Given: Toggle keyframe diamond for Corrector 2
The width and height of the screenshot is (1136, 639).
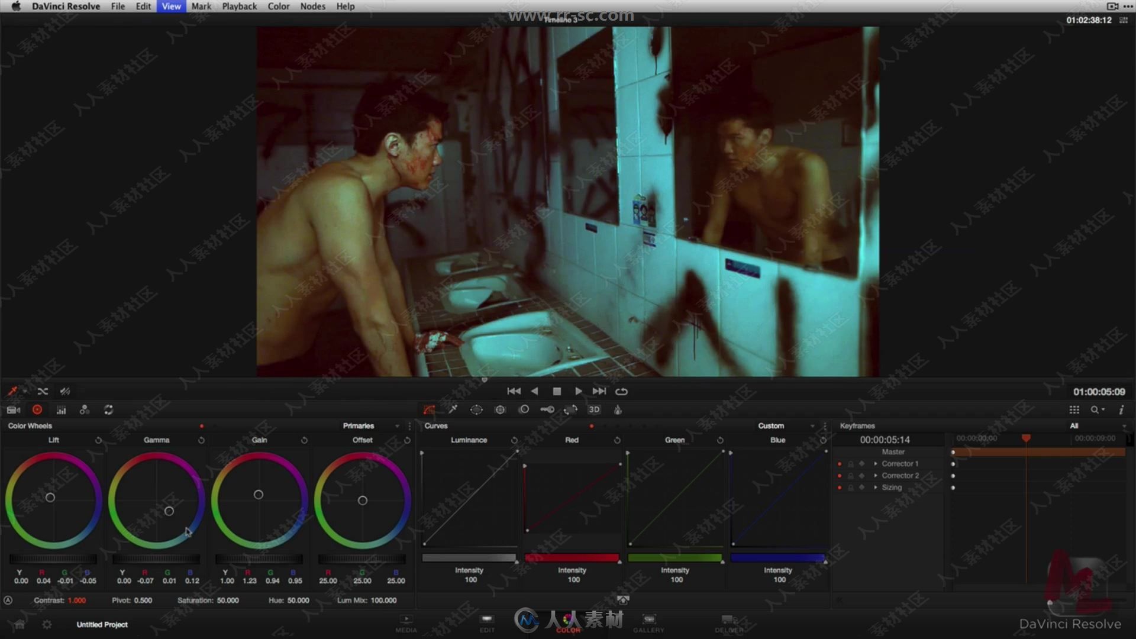Looking at the screenshot, I should [x=862, y=476].
